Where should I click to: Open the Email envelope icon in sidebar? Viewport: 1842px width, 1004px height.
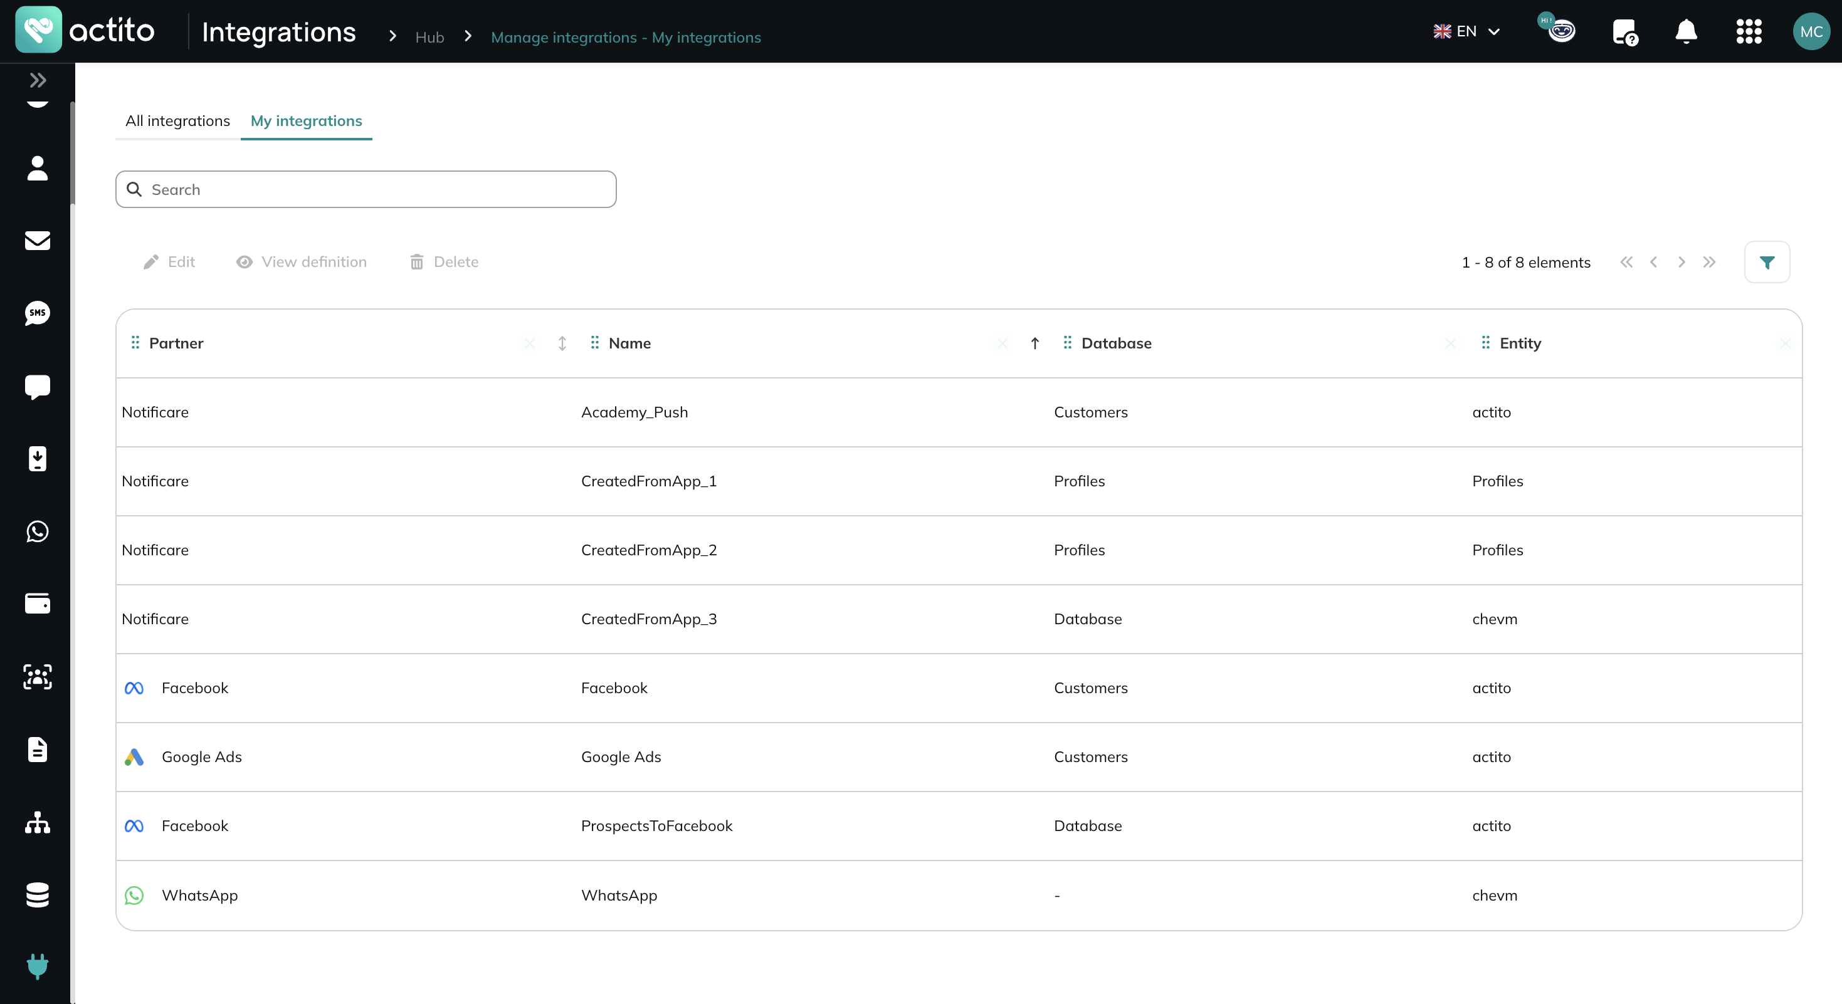(37, 241)
